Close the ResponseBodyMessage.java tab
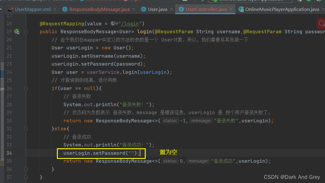Image resolution: width=325 pixels, height=183 pixels. pos(134,9)
